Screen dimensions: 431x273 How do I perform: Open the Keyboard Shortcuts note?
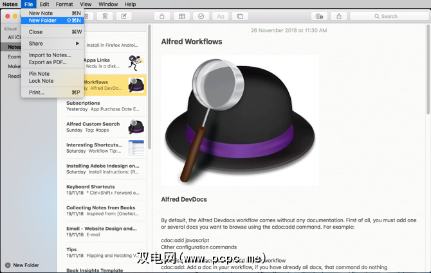(x=102, y=189)
